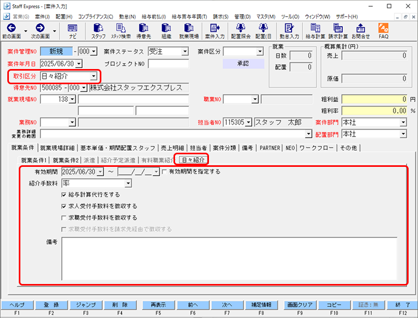Open the 業務詳細変更の範囲 dropdown
The width and height of the screenshot is (418, 318).
pyautogui.click(x=308, y=134)
